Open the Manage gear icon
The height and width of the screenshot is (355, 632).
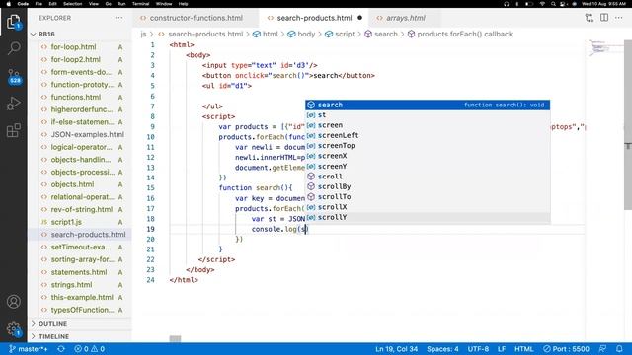click(x=13, y=328)
